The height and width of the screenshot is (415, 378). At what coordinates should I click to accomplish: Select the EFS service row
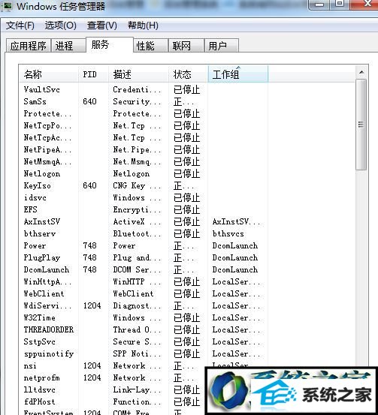(187, 209)
